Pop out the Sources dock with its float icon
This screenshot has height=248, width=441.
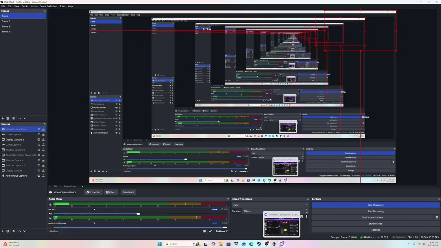pos(44,124)
